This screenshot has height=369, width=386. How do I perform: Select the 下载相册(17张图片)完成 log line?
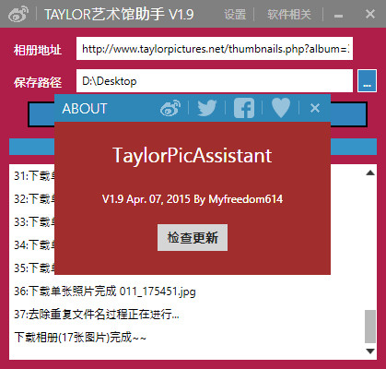click(80, 338)
